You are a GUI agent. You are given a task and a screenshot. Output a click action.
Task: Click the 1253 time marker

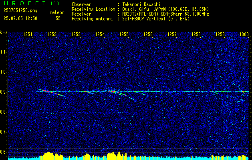76,34
